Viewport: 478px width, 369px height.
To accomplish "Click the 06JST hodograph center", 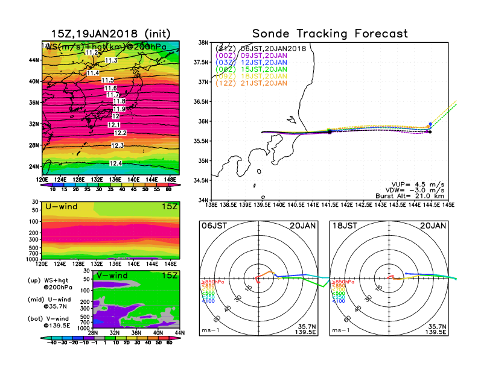I will [259, 278].
